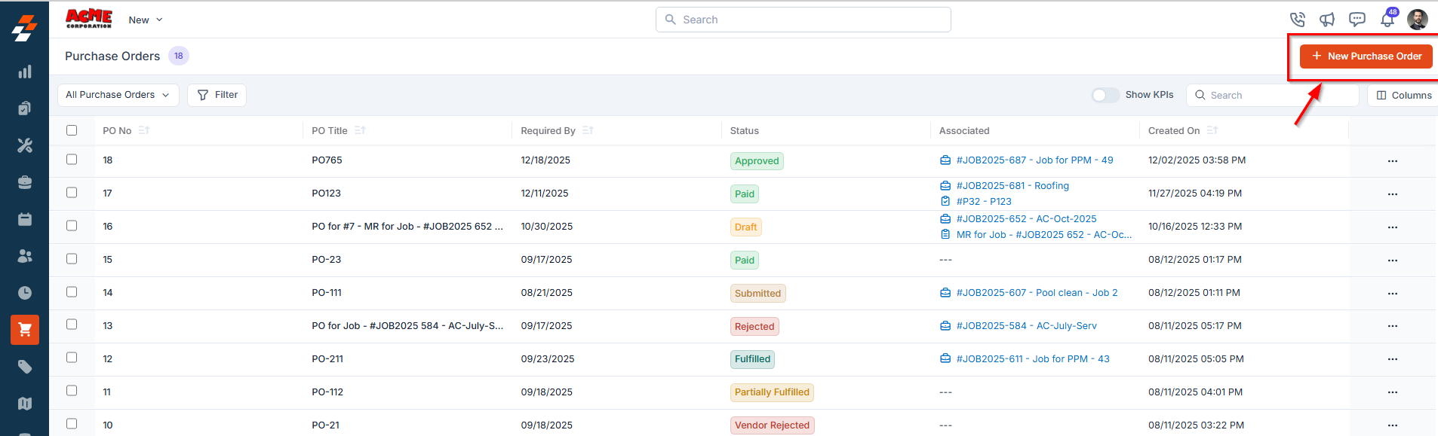Open job link #JOB2025-681 - Roofing
1438x436 pixels.
[1012, 186]
